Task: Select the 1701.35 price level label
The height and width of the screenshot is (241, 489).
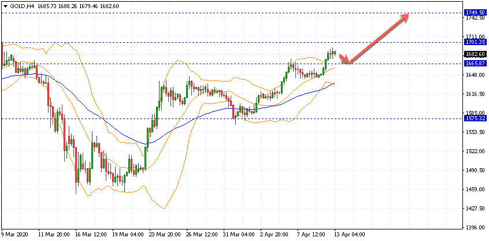Action: 475,42
